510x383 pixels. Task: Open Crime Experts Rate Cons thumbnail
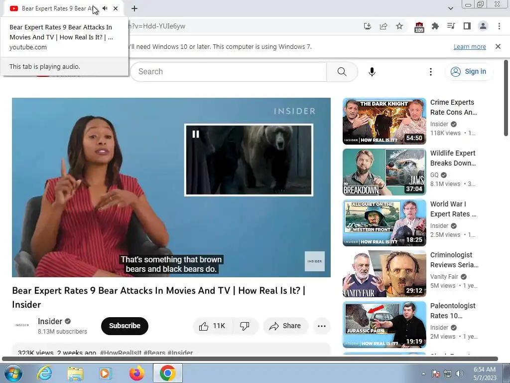click(x=384, y=121)
